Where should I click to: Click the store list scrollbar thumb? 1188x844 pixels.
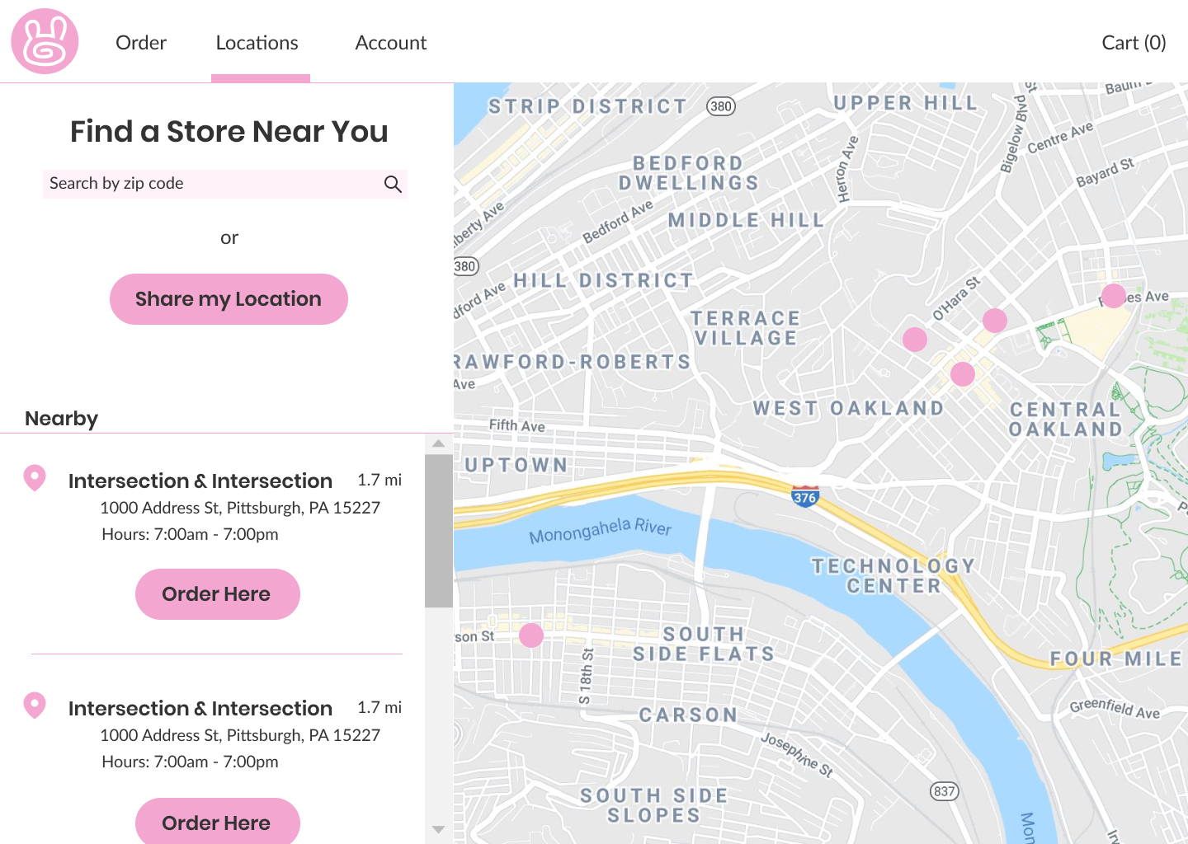[x=439, y=531]
